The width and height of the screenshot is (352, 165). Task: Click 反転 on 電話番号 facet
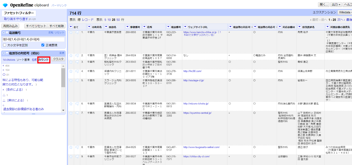pos(51,33)
